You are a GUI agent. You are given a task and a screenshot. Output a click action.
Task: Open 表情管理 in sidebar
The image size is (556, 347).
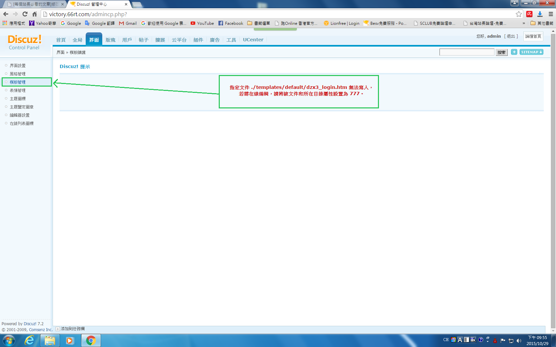click(18, 90)
